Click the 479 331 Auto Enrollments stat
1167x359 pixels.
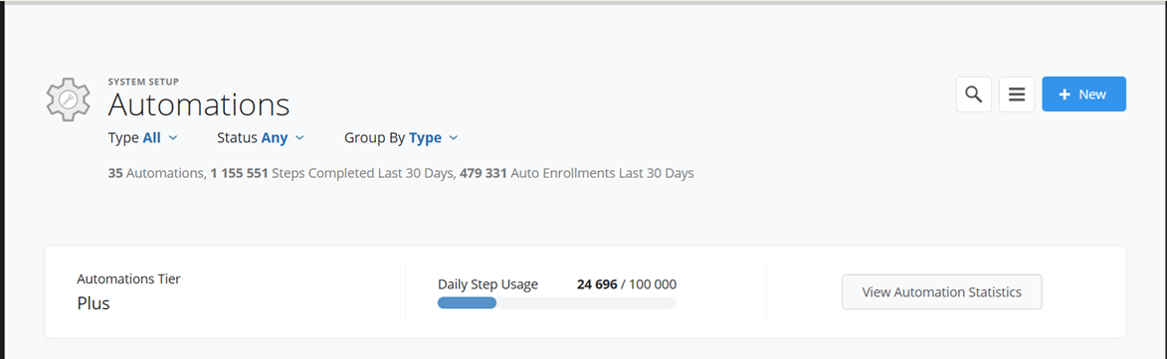click(x=576, y=174)
